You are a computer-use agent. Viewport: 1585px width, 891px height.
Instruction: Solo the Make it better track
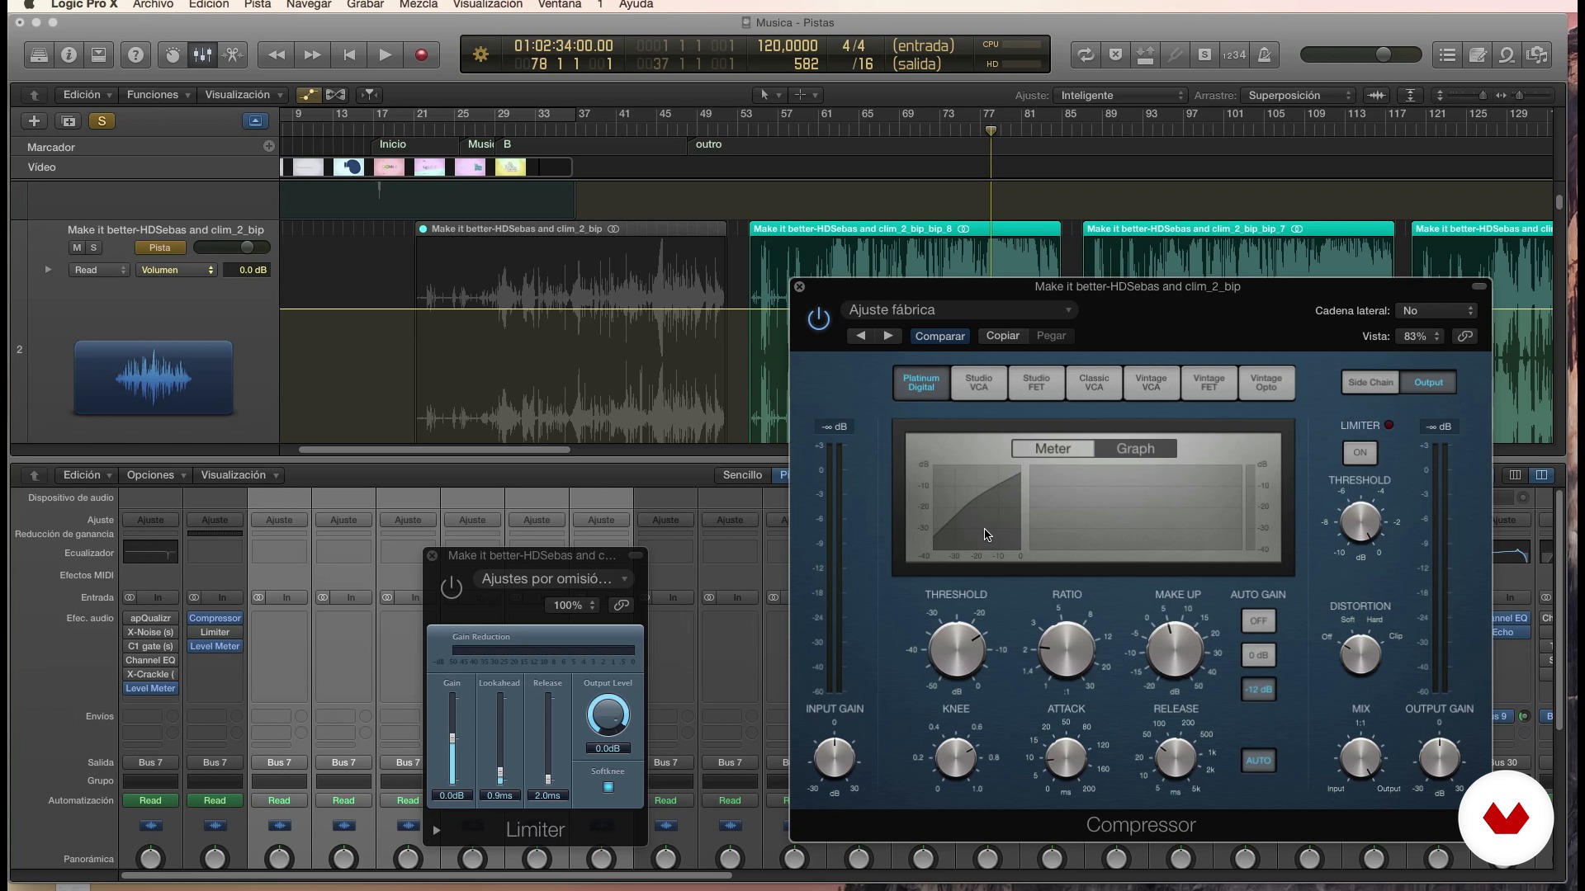(x=93, y=247)
